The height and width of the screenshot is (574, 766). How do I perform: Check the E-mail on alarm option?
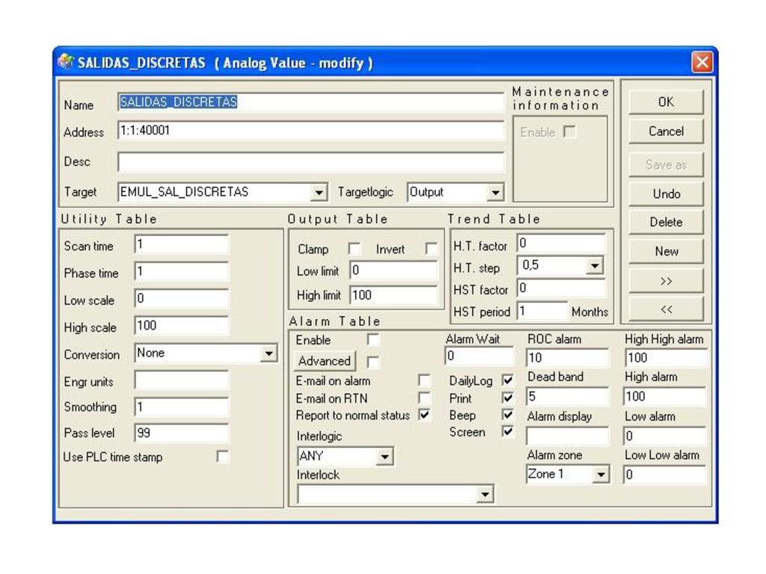click(x=424, y=380)
